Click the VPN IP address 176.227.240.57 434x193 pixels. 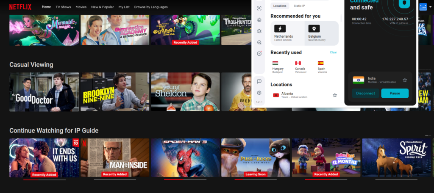[395, 19]
